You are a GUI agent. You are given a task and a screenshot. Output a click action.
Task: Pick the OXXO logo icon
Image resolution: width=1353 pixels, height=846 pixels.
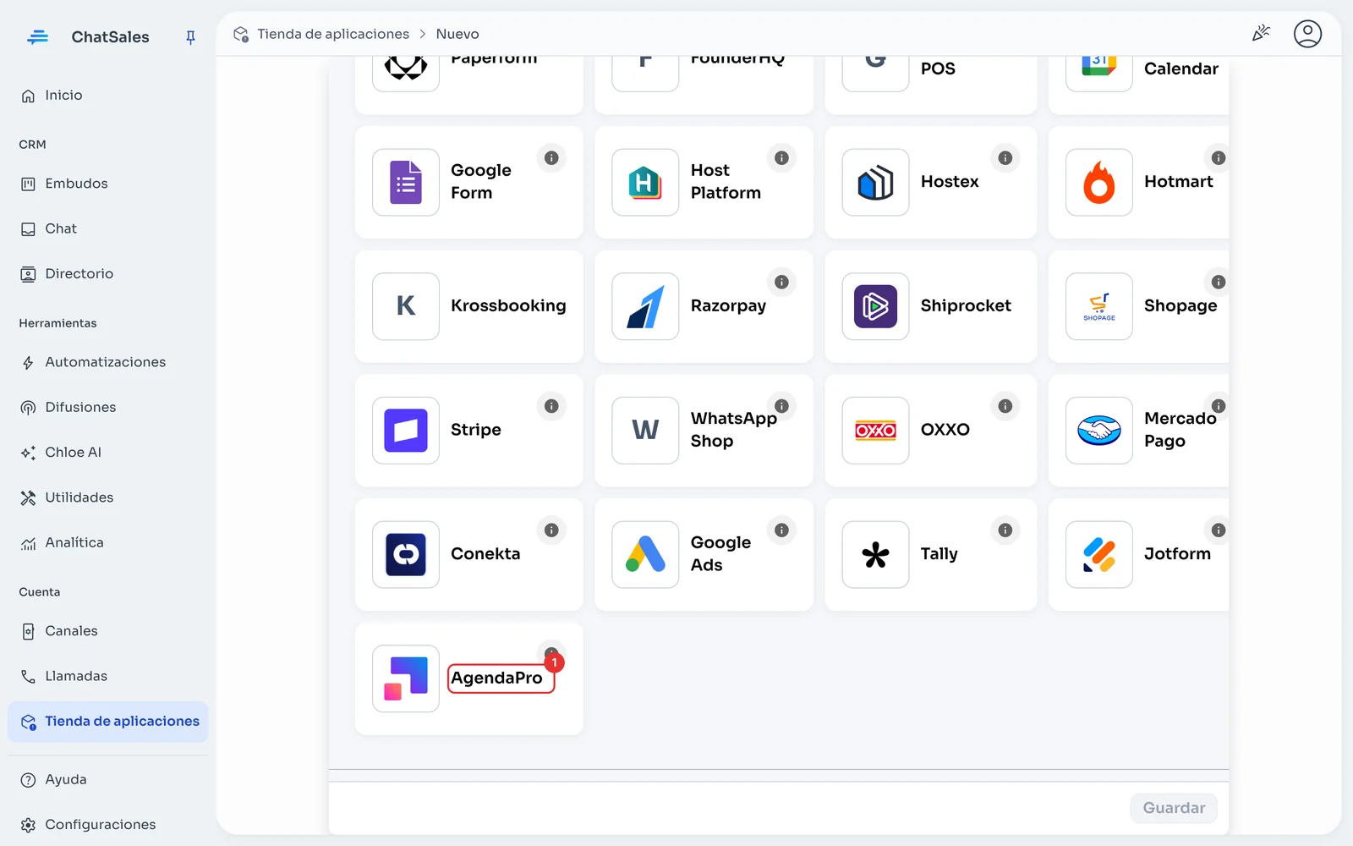click(875, 430)
